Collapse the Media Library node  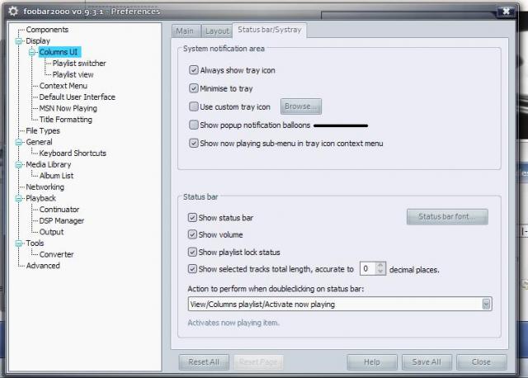click(x=19, y=165)
